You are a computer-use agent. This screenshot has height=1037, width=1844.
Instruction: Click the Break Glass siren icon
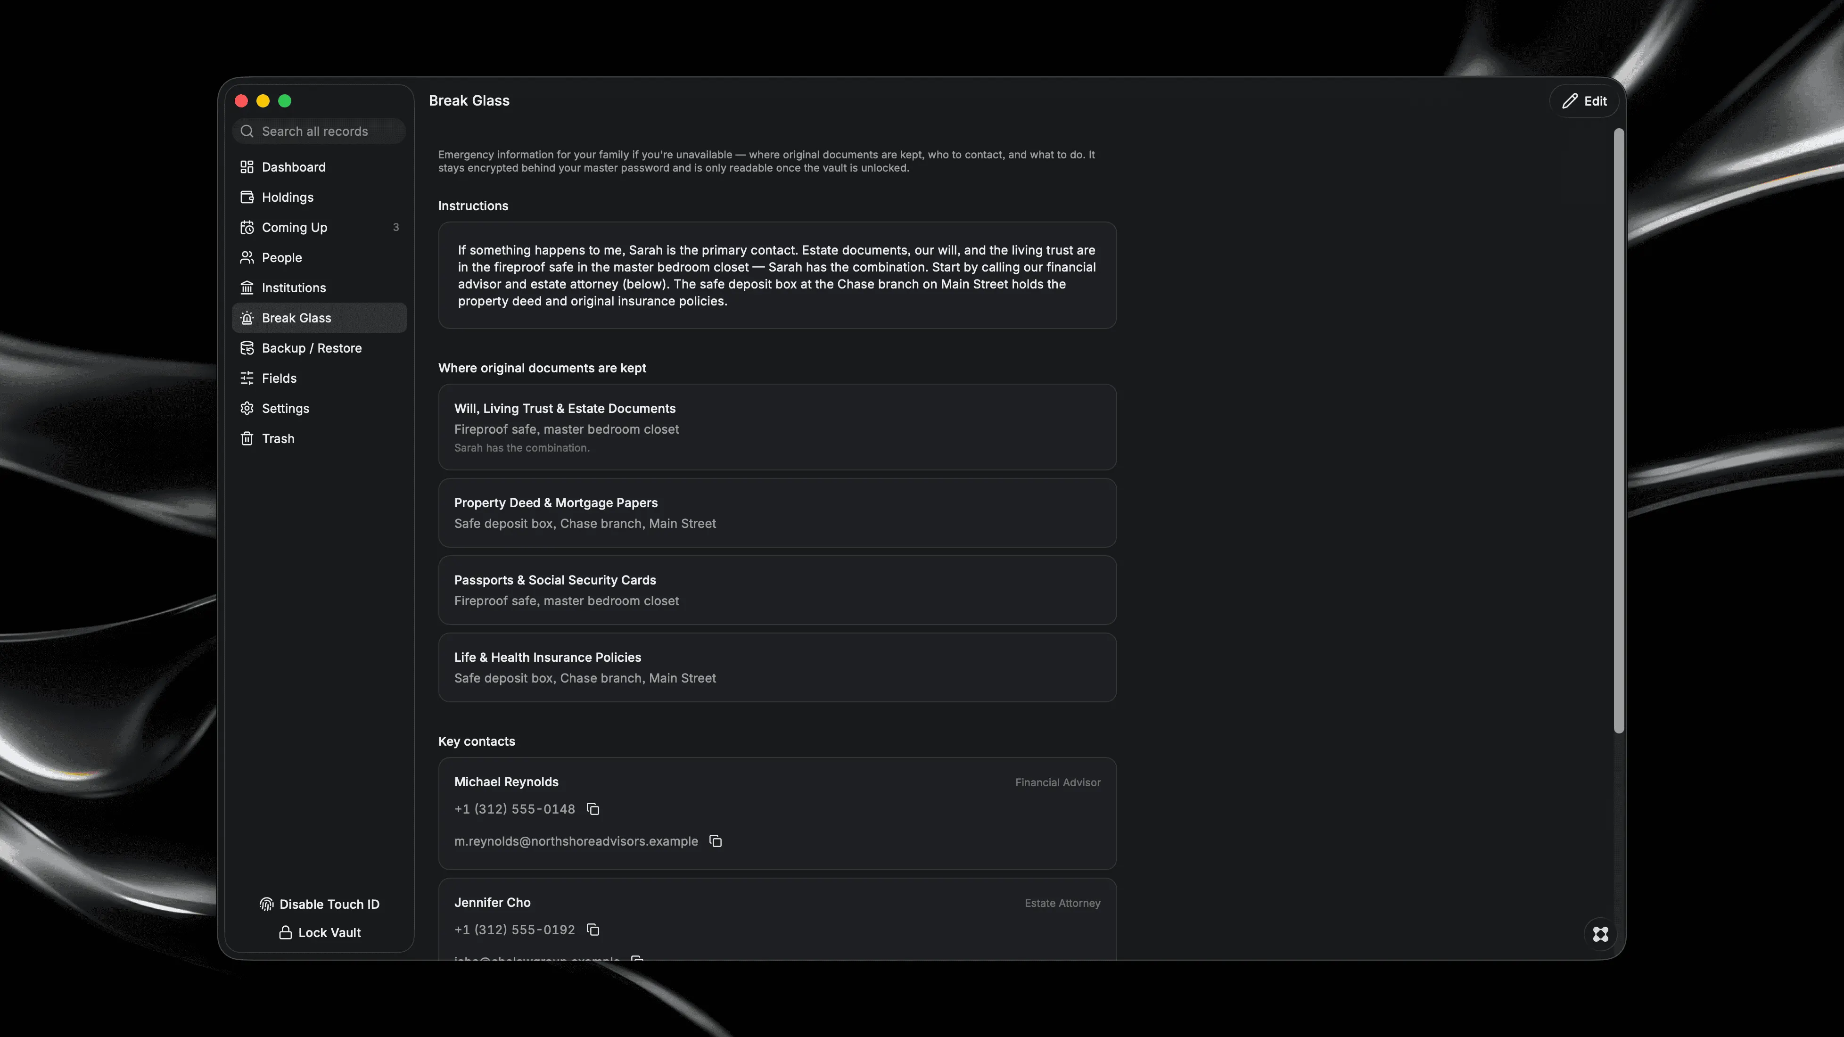click(247, 318)
